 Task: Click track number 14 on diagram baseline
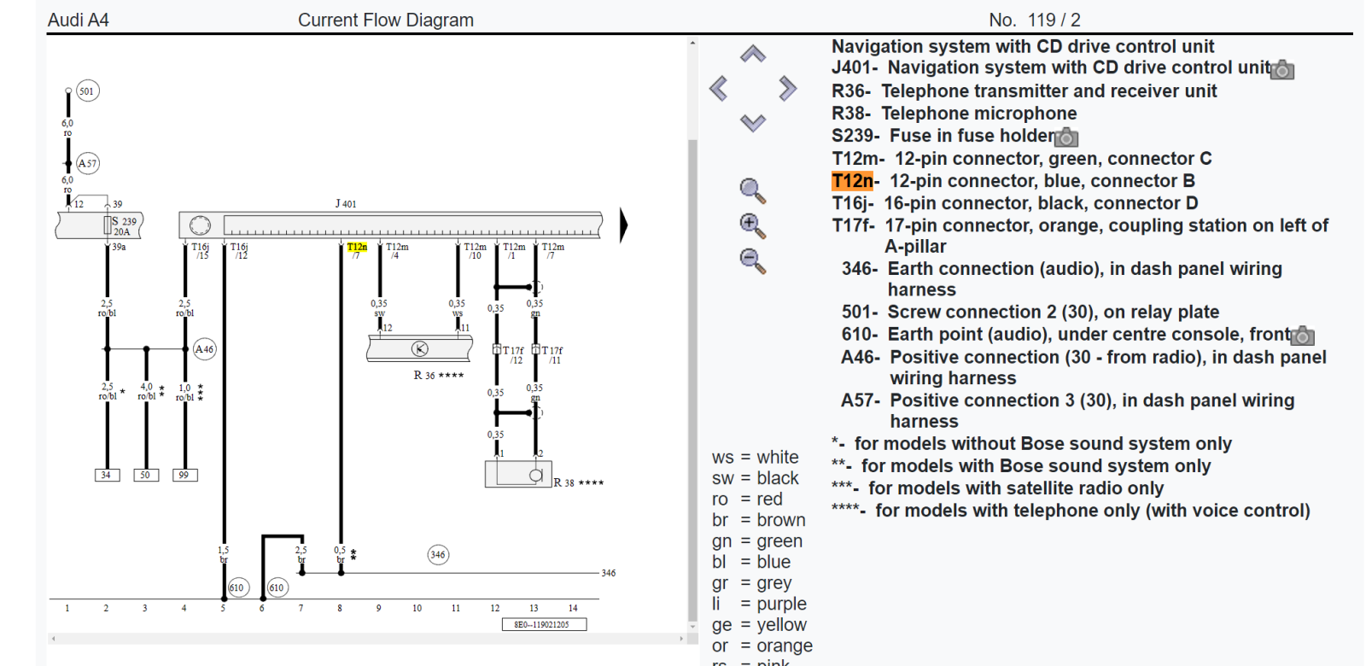(x=573, y=609)
